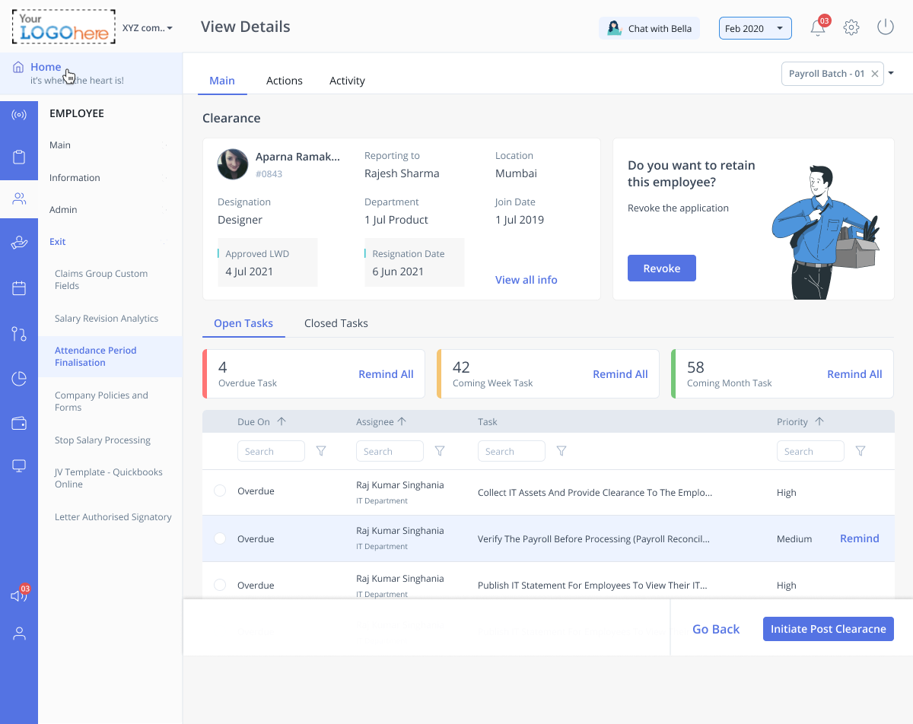Image resolution: width=913 pixels, height=724 pixels.
Task: Click the Revoke button
Action: point(661,268)
